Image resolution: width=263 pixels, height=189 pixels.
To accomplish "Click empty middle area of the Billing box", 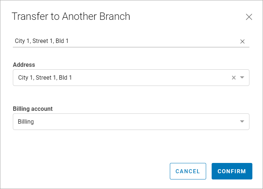I will (134, 121).
